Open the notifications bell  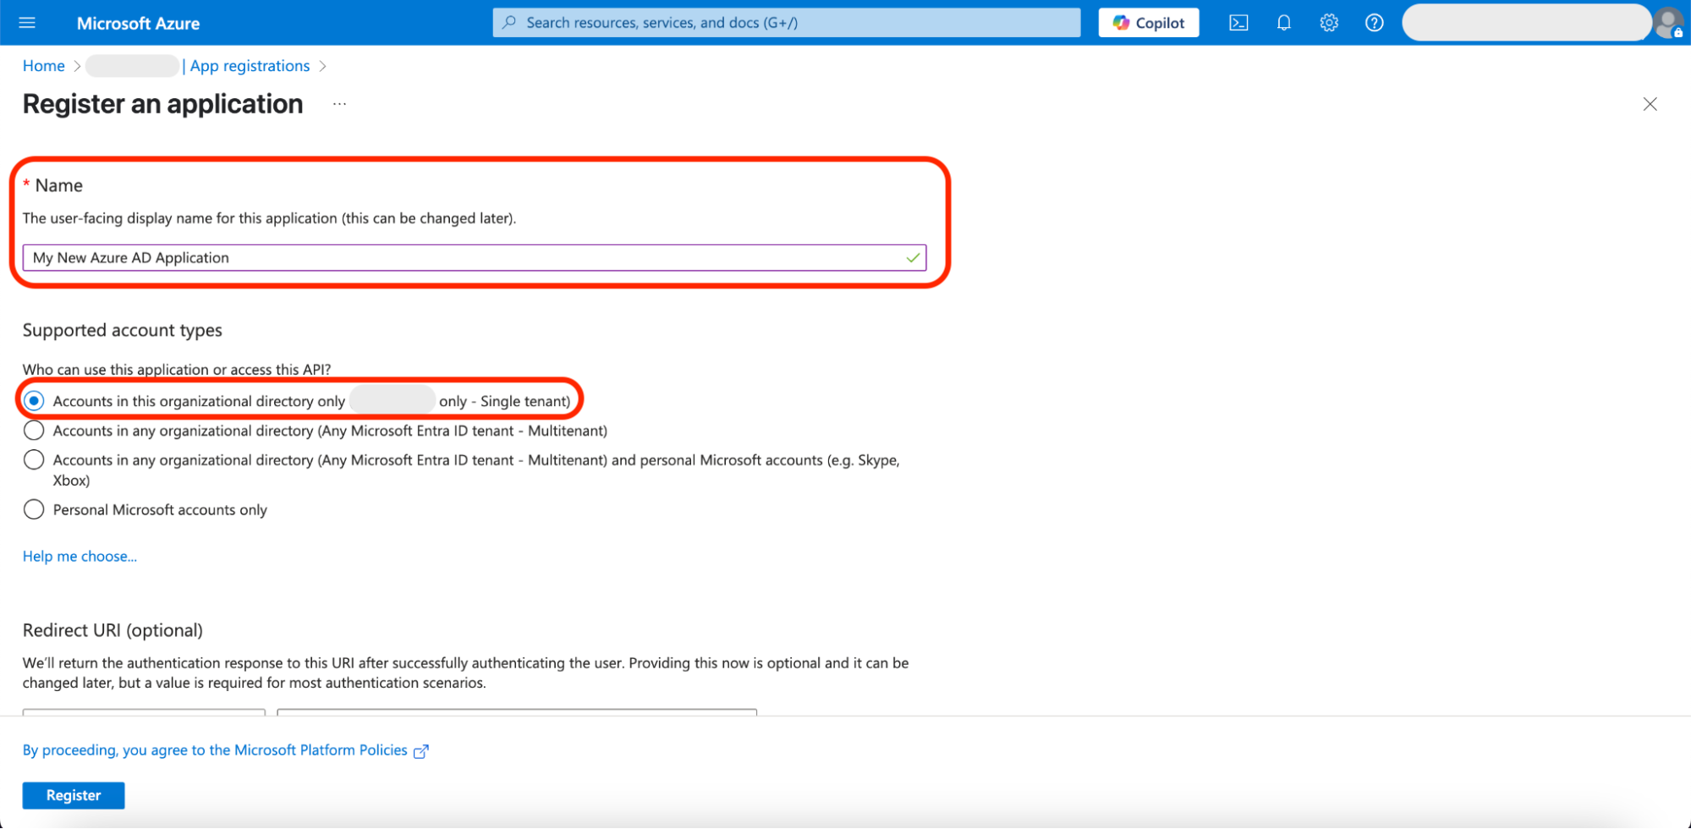1284,23
